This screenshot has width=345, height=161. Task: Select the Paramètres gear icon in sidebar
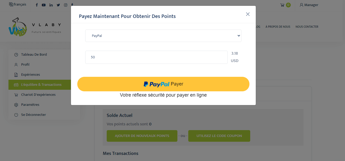[15, 105]
